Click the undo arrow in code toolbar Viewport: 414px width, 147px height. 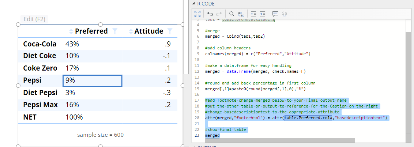click(x=210, y=14)
